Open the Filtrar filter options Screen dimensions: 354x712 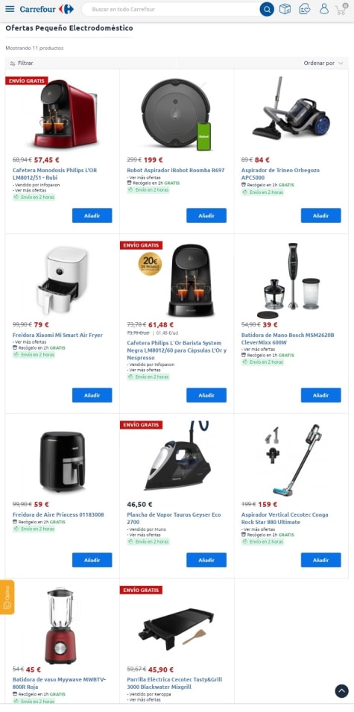click(x=22, y=63)
